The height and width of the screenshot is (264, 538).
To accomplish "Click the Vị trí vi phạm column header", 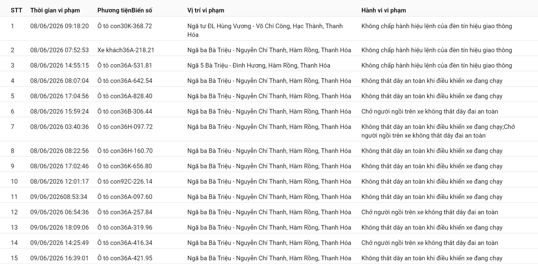I will [x=206, y=10].
